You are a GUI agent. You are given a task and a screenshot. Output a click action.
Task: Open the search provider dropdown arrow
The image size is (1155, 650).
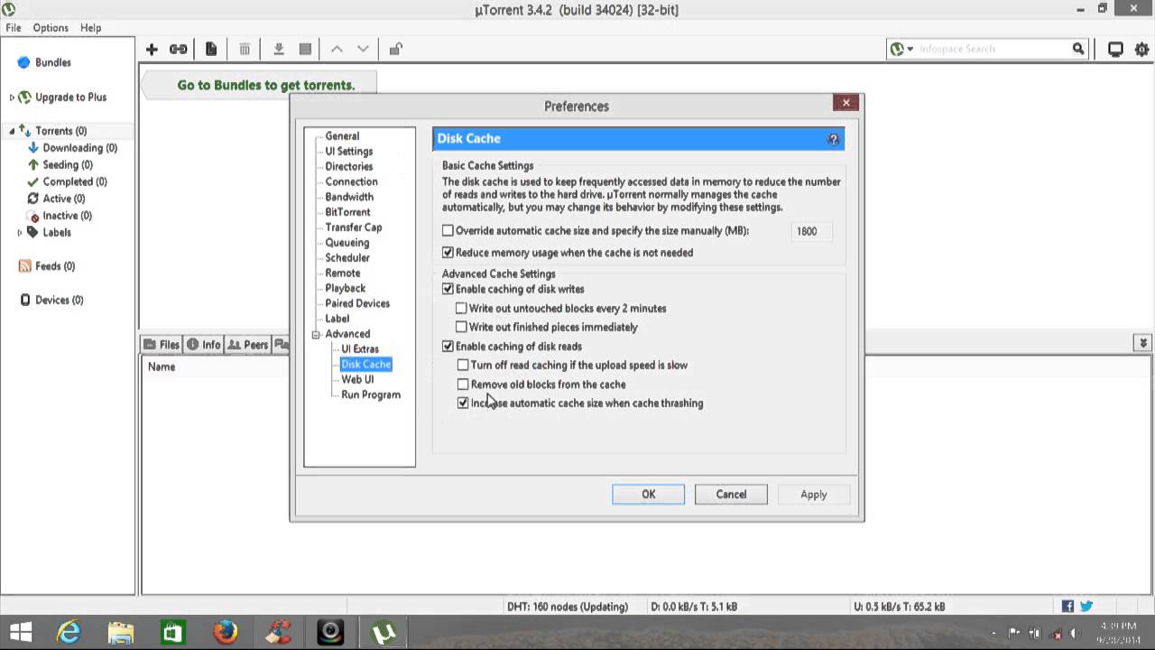click(x=910, y=50)
